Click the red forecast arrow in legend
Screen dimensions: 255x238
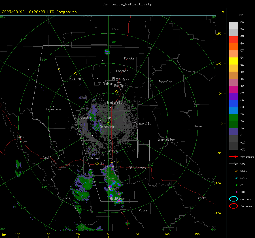(x=233, y=156)
